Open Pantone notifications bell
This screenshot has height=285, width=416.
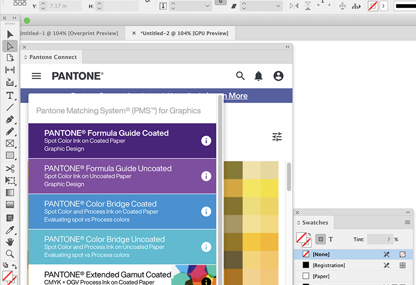coord(258,76)
